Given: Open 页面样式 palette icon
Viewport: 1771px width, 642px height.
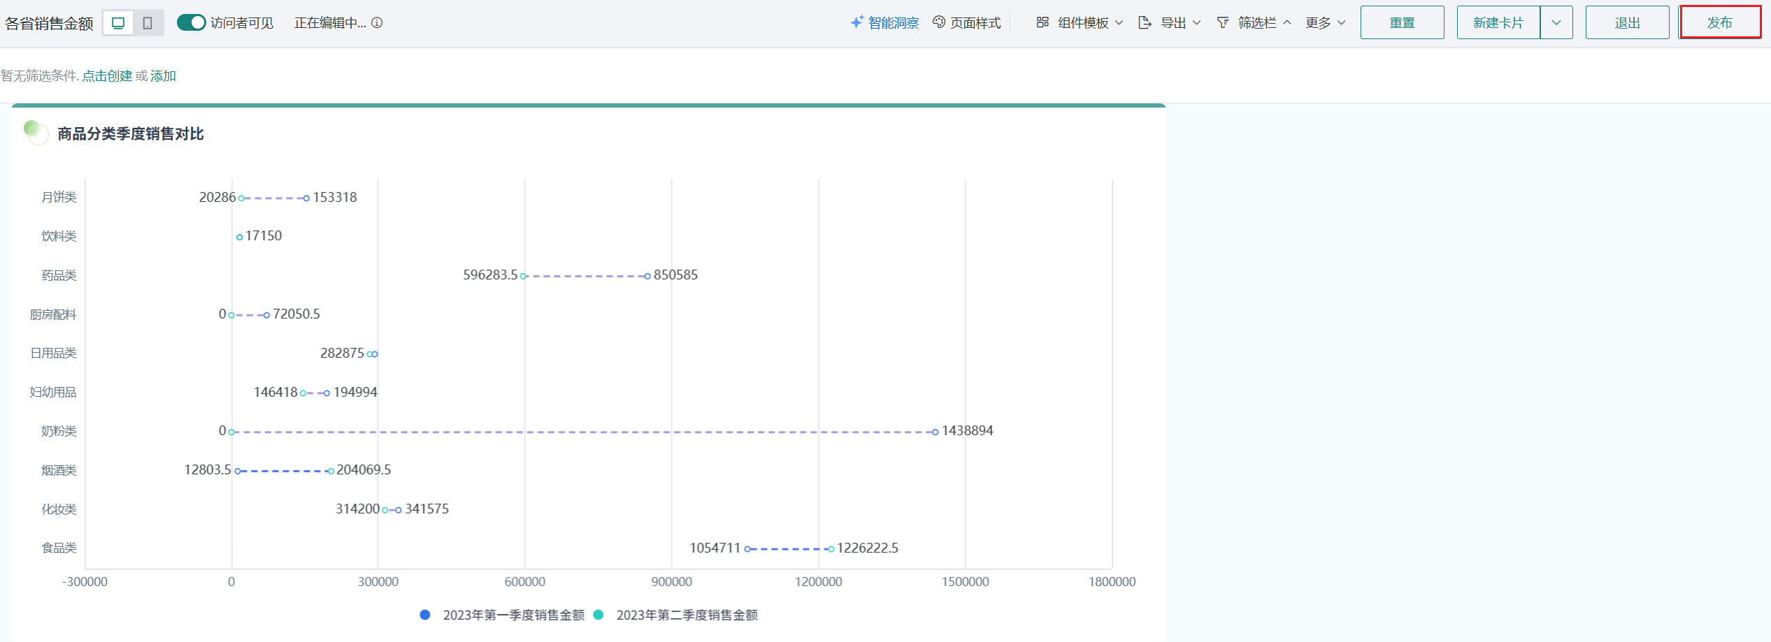Looking at the screenshot, I should point(939,22).
